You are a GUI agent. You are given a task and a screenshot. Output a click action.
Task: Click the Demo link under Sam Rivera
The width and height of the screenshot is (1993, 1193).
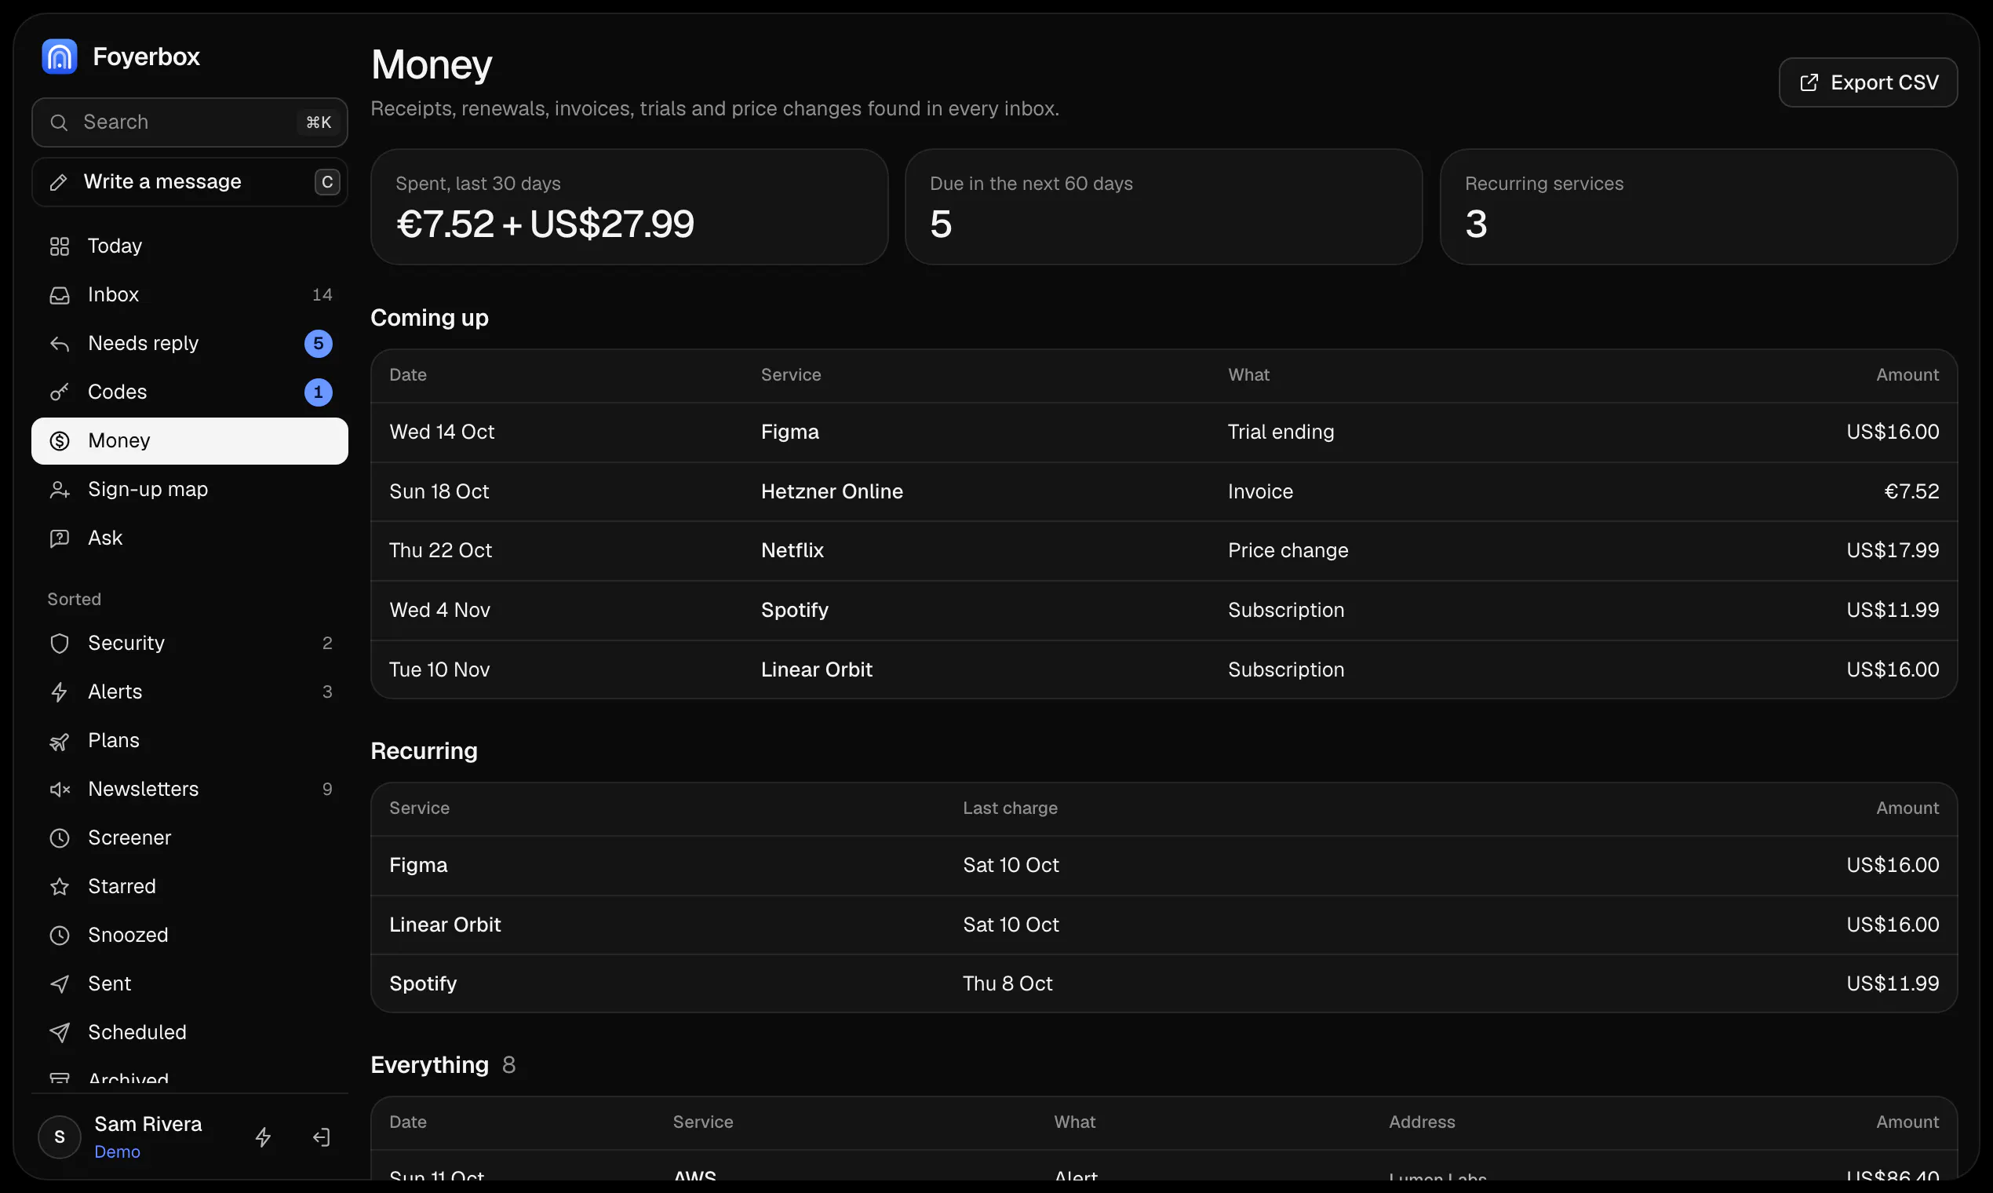pos(118,1152)
